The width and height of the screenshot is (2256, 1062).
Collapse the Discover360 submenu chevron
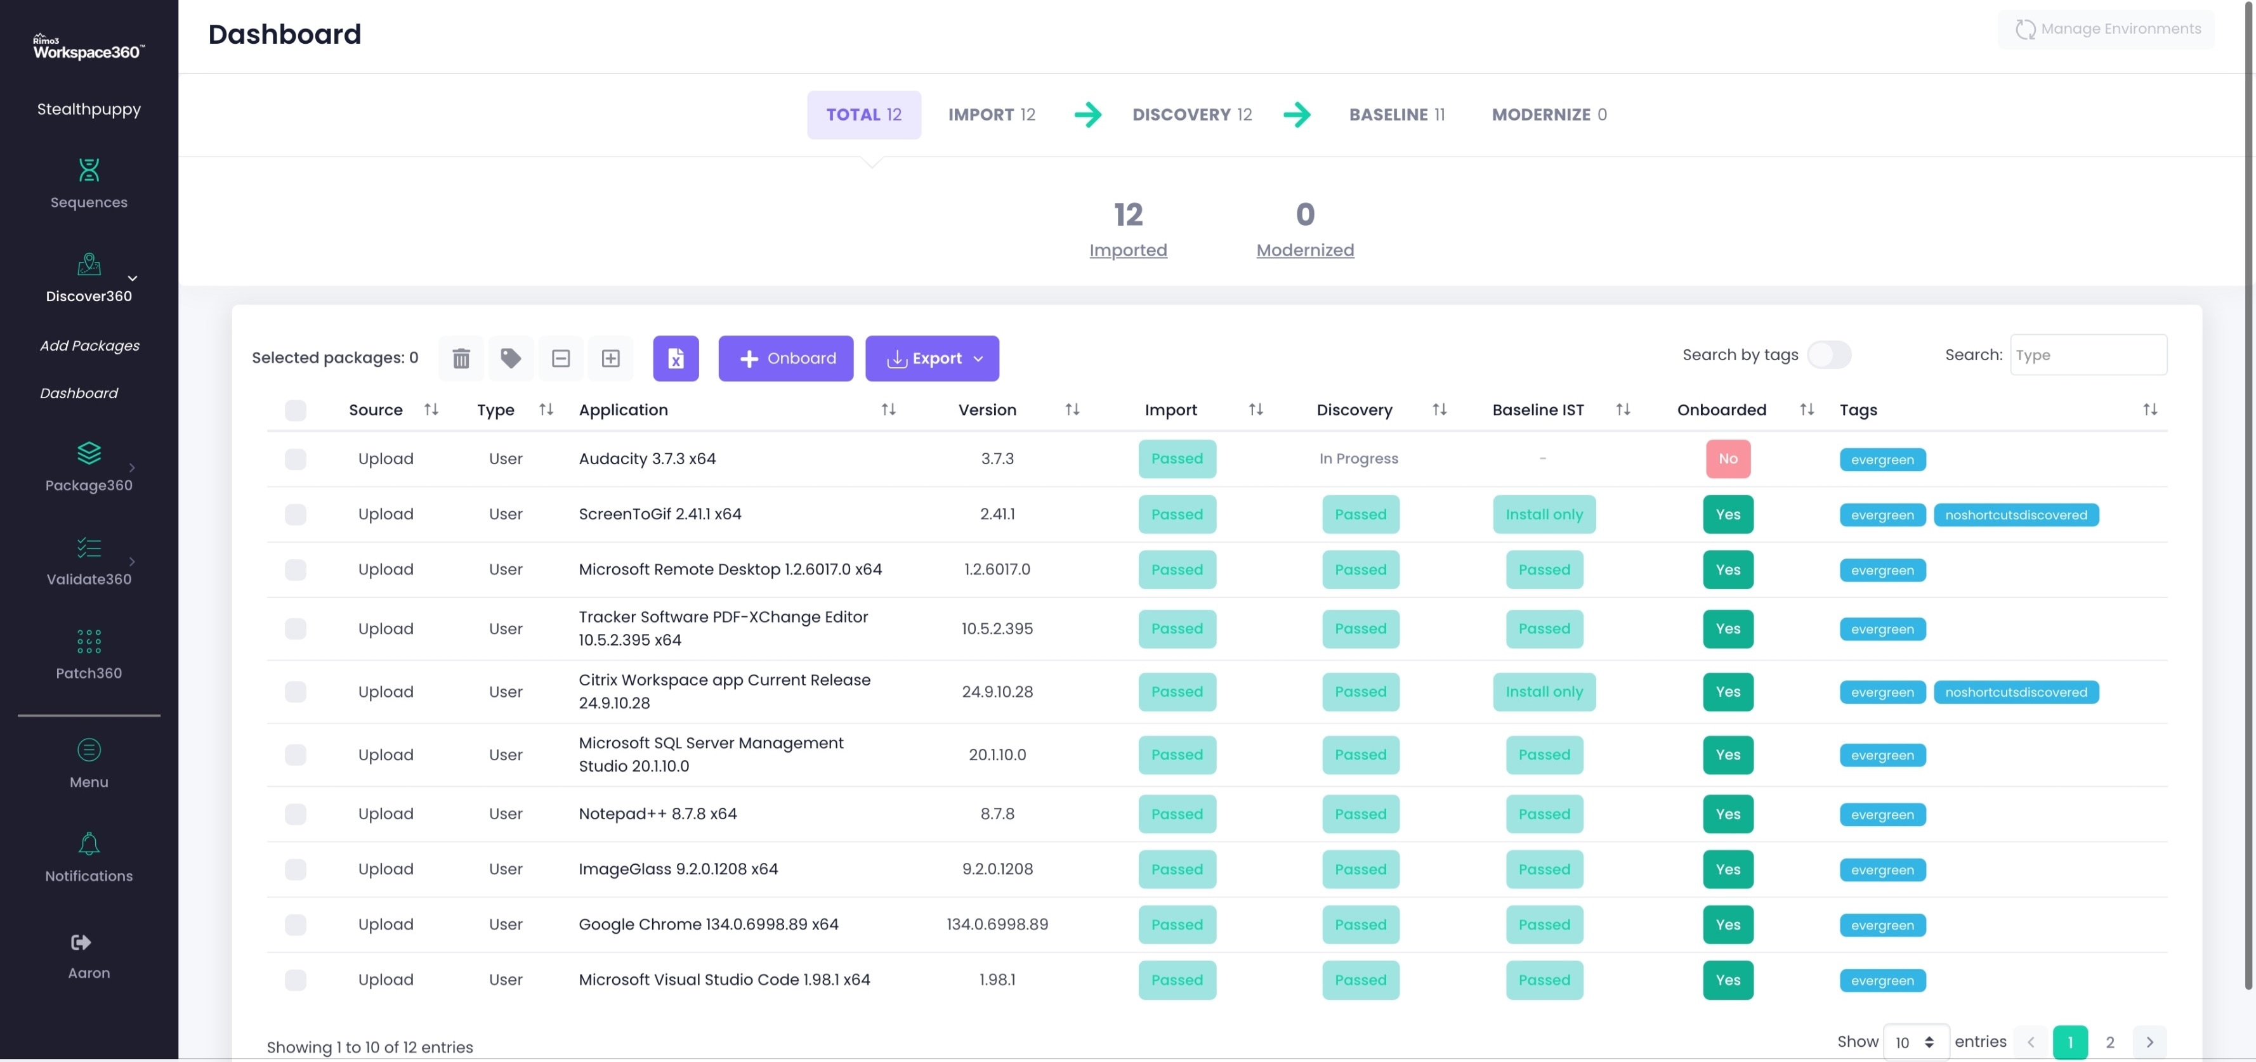pyautogui.click(x=132, y=278)
